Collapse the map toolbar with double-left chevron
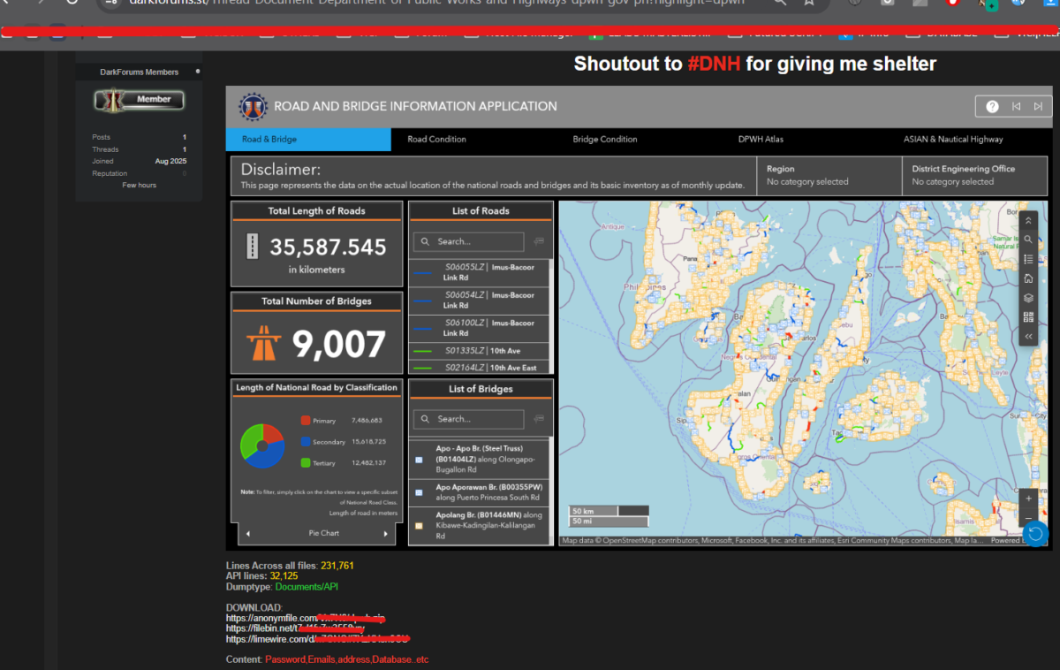The height and width of the screenshot is (670, 1060). 1028,337
